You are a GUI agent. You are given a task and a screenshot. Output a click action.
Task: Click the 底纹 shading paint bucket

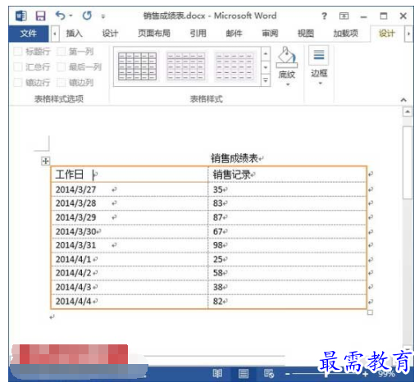click(x=287, y=57)
